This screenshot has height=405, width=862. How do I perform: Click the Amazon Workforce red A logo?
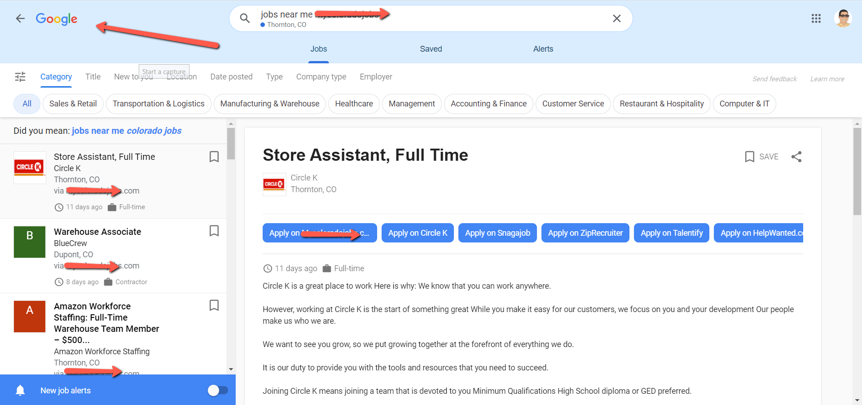pos(30,317)
